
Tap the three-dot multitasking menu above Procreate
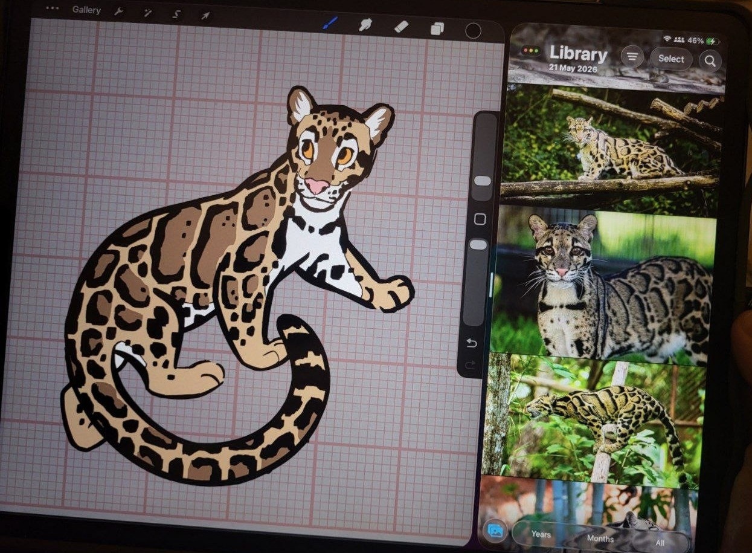(53, 8)
